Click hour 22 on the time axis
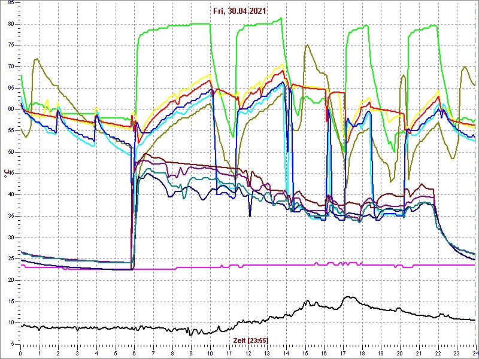This screenshot has width=479, height=359. 438,352
